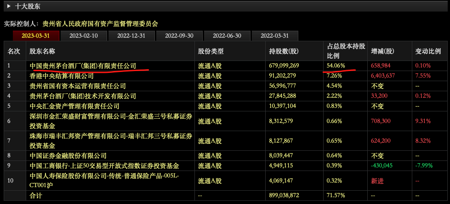Click the 0.32% ownership value

[x=334, y=181]
